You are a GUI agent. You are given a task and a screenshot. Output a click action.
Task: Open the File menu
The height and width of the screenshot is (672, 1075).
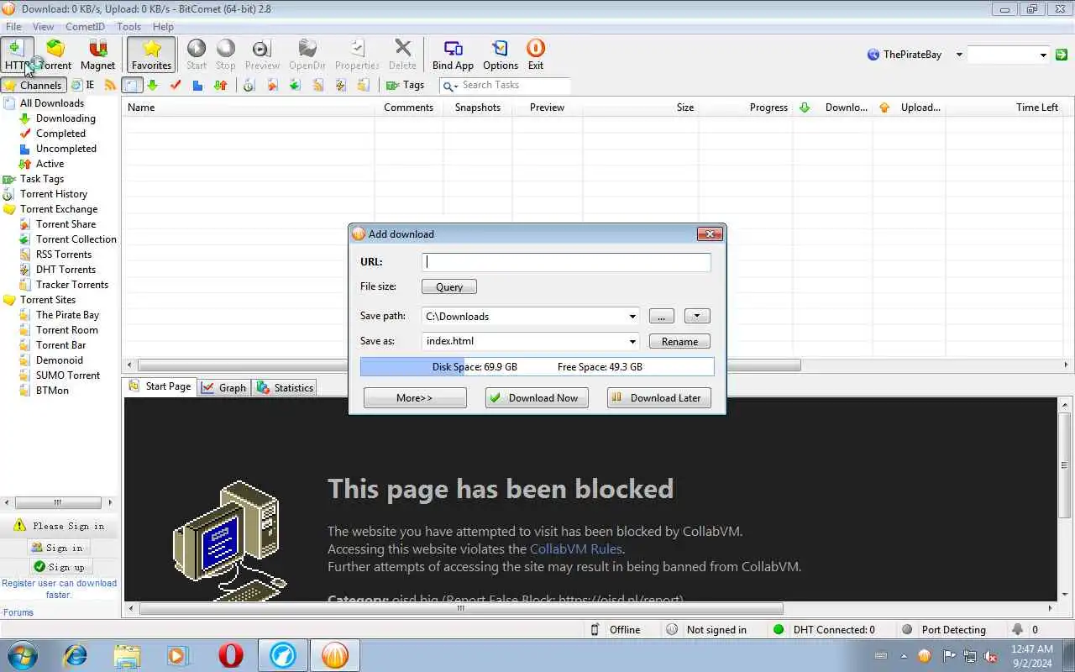click(13, 27)
